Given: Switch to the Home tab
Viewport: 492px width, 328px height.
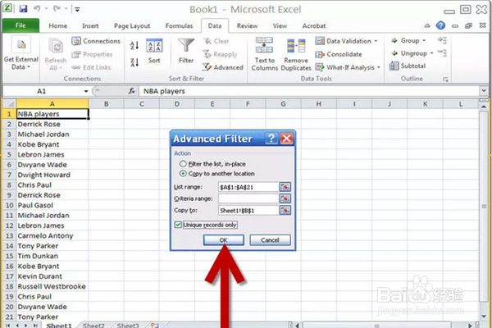Looking at the screenshot, I should [x=57, y=25].
